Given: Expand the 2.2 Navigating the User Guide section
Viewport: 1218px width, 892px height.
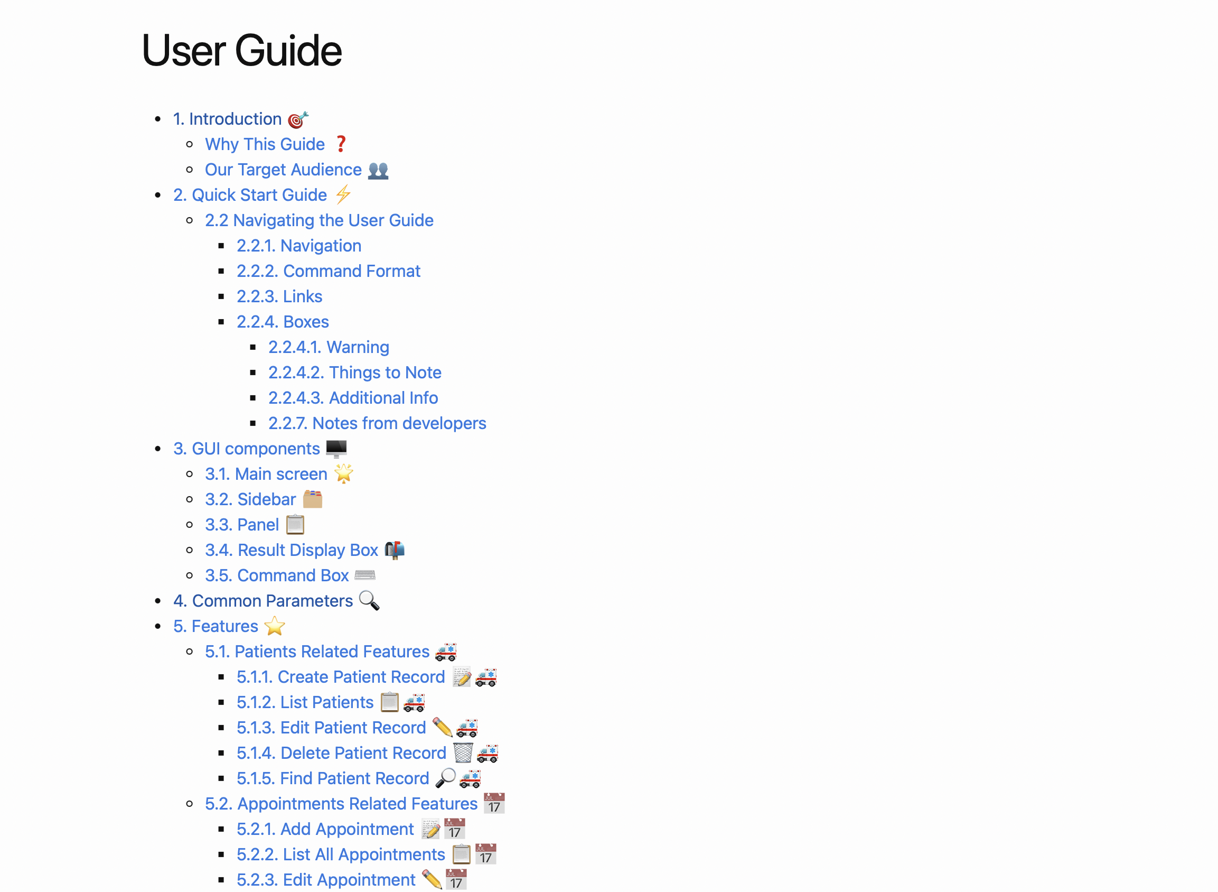Looking at the screenshot, I should coord(318,219).
